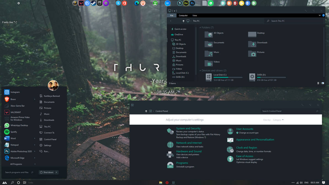Open Epic Games Launcher from the dock
This screenshot has width=329, height=185.
(100, 3)
